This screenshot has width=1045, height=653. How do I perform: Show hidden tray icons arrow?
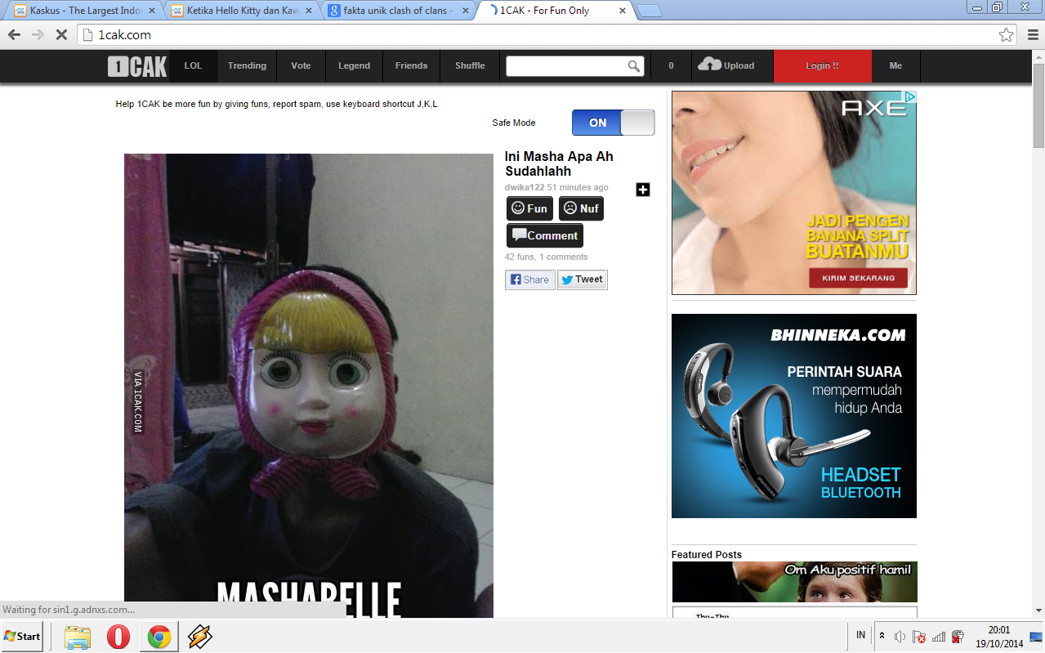[882, 635]
